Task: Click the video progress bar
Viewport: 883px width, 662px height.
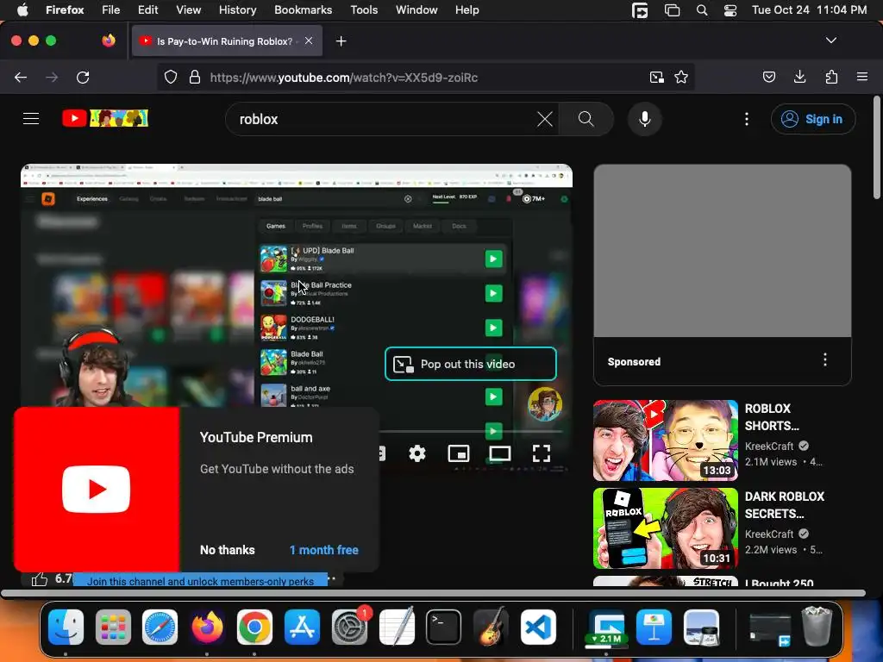Action: pyautogui.click(x=471, y=432)
